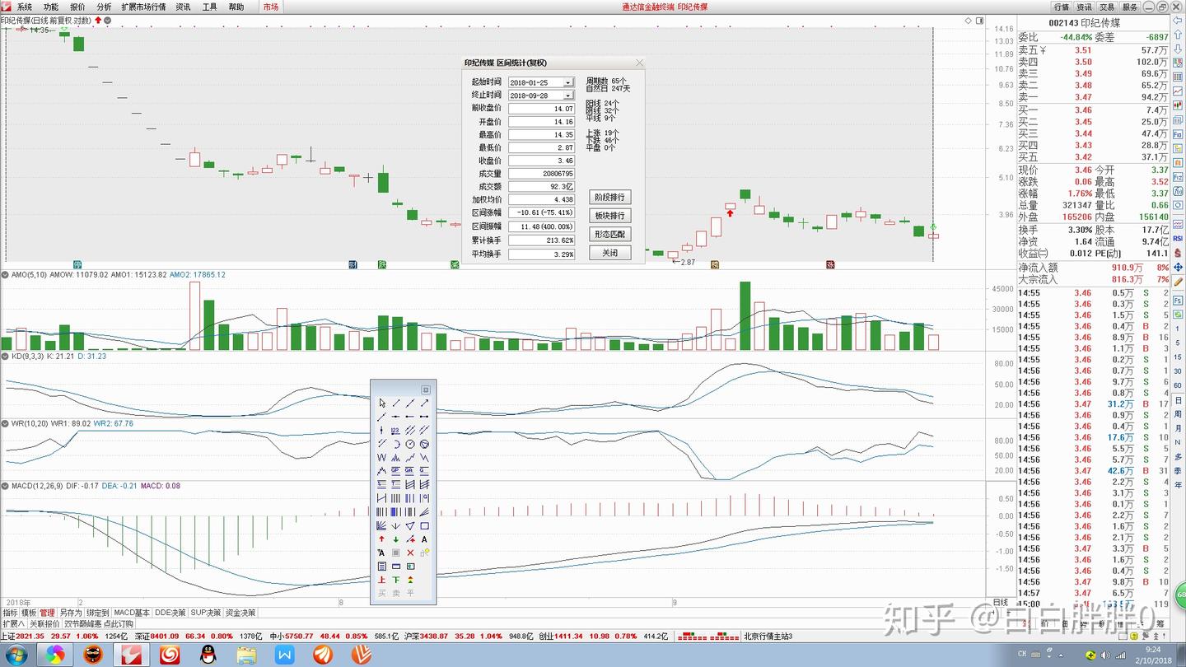Open the 报价 menu
1186x667 pixels.
click(x=77, y=7)
